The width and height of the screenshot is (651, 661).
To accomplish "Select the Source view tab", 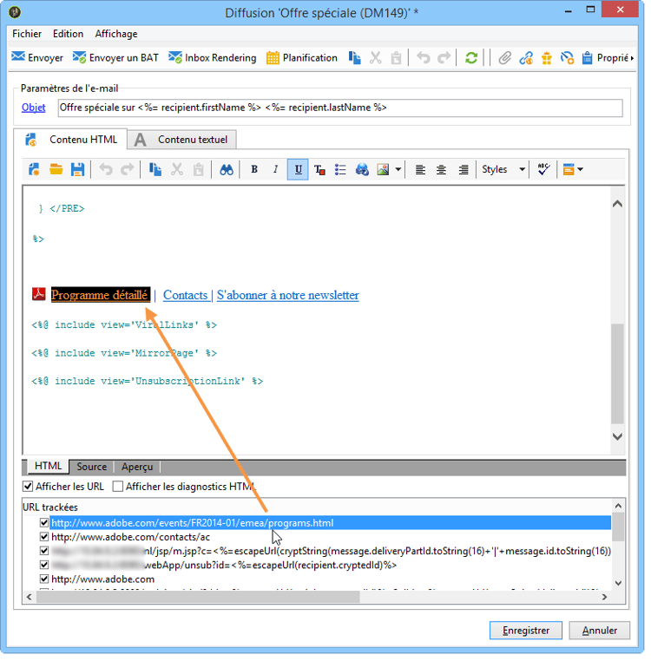I will (x=91, y=467).
